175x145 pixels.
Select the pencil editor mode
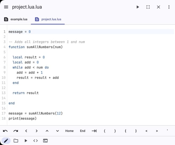click(x=6, y=141)
